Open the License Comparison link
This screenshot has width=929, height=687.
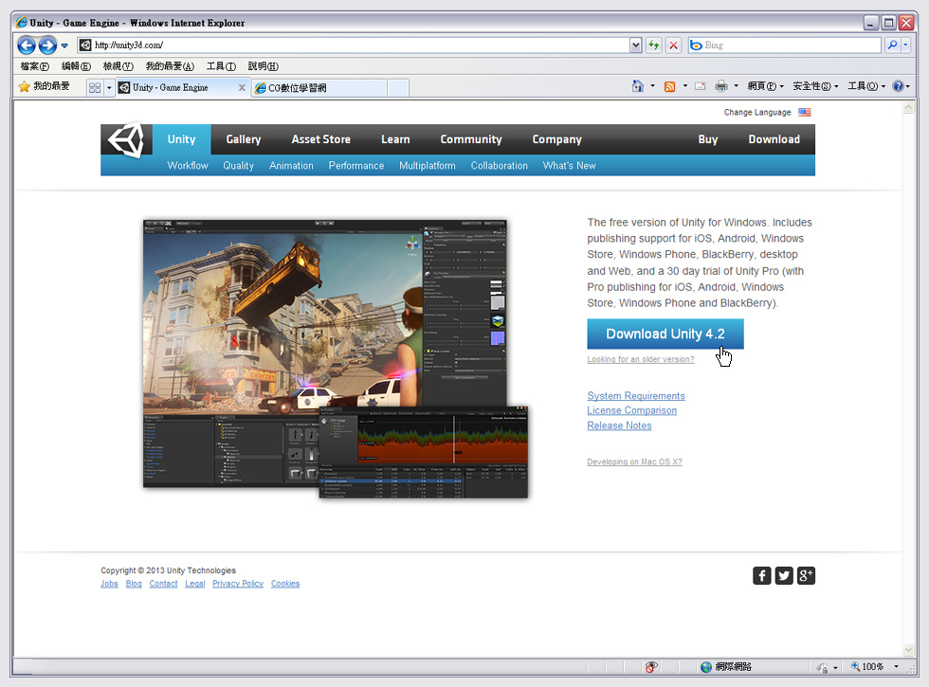click(x=631, y=410)
